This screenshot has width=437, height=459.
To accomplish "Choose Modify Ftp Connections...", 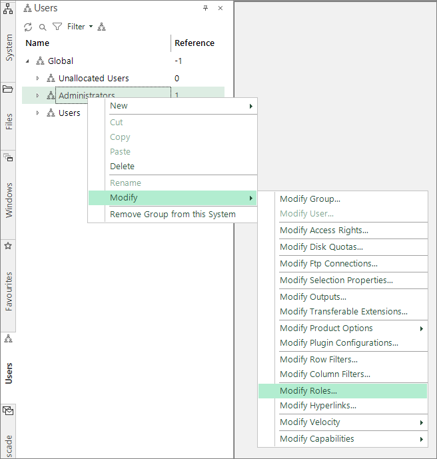I will click(343, 264).
